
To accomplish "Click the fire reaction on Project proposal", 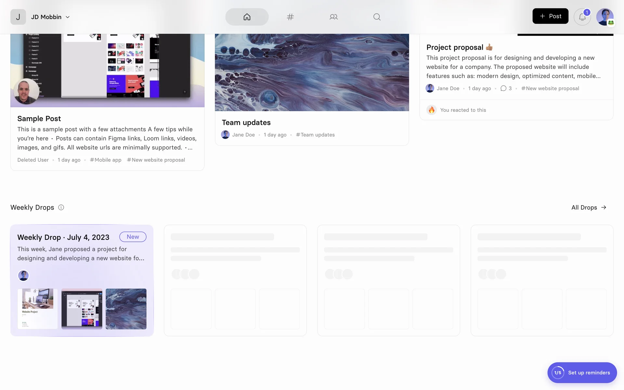I will 431,110.
